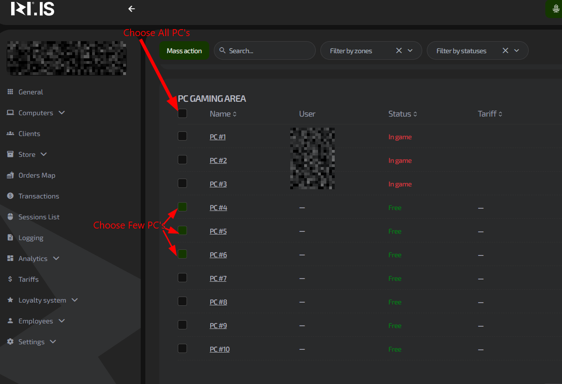Image resolution: width=562 pixels, height=384 pixels.
Task: Open the Tariffs page from sidebar
Action: (28, 279)
